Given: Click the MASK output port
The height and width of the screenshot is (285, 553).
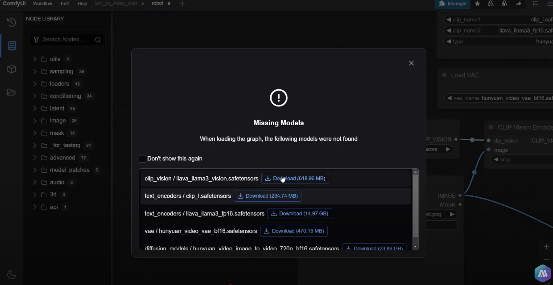Looking at the screenshot, I should click(460, 204).
